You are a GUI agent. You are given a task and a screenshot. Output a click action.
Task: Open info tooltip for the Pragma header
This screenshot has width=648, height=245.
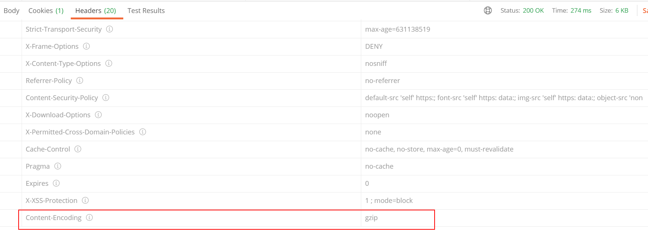[x=58, y=166]
